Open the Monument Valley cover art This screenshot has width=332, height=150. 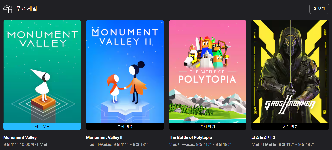[x=42, y=71]
